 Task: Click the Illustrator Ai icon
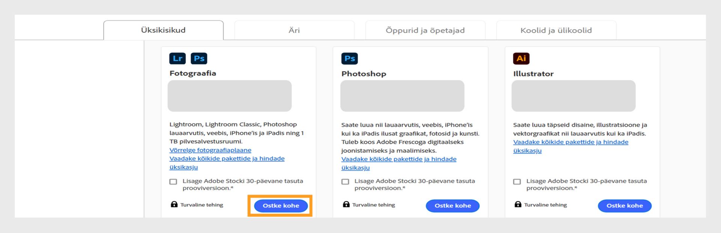pyautogui.click(x=521, y=59)
